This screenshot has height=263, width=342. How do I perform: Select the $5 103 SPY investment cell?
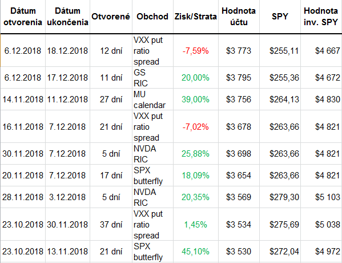[x=321, y=197]
